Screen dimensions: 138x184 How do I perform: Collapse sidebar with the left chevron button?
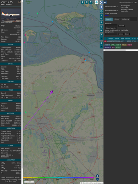(x=101, y=7)
